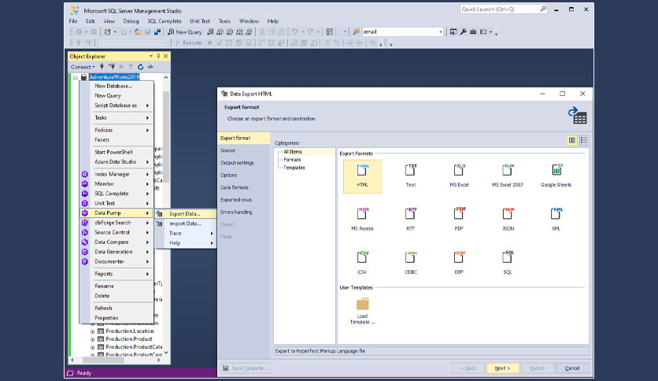The width and height of the screenshot is (658, 381).
Task: Open Object Explorer window position dropdown arrow
Action: coord(151,56)
